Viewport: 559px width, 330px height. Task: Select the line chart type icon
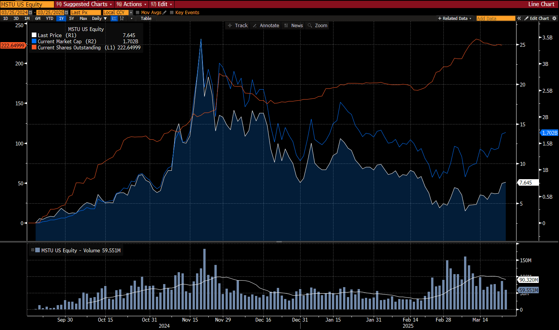[114, 18]
